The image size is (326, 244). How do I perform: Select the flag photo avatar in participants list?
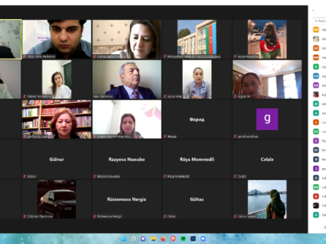click(x=316, y=94)
